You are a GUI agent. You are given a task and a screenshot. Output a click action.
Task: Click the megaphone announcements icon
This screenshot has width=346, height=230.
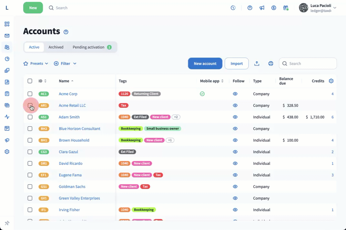pos(262,8)
